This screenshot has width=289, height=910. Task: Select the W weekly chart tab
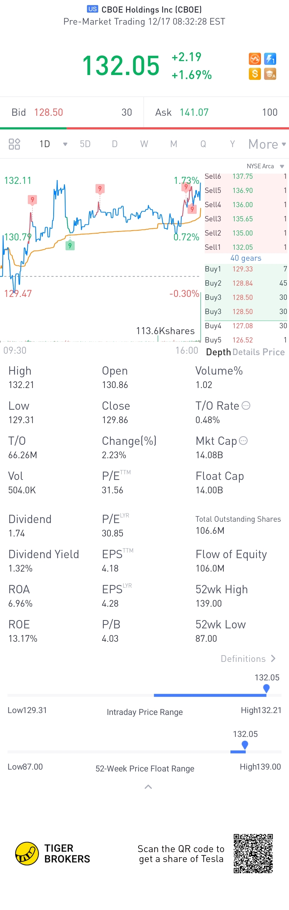(x=144, y=144)
